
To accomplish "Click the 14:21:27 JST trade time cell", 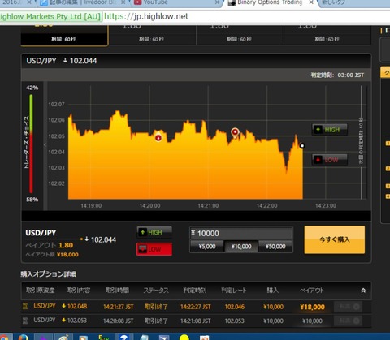I will click(119, 307).
